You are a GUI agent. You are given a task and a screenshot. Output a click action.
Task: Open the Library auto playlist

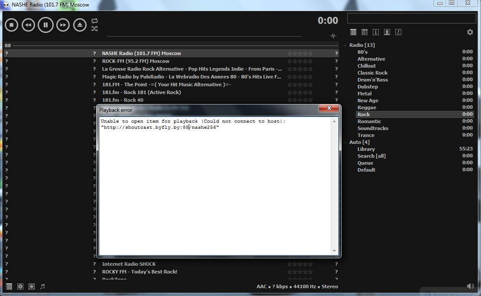click(x=415, y=149)
